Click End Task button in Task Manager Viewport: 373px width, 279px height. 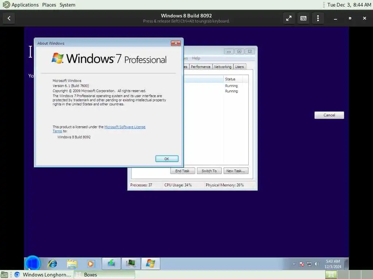click(182, 171)
